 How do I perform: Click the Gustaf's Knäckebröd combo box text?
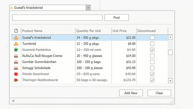pyautogui.click(x=28, y=8)
